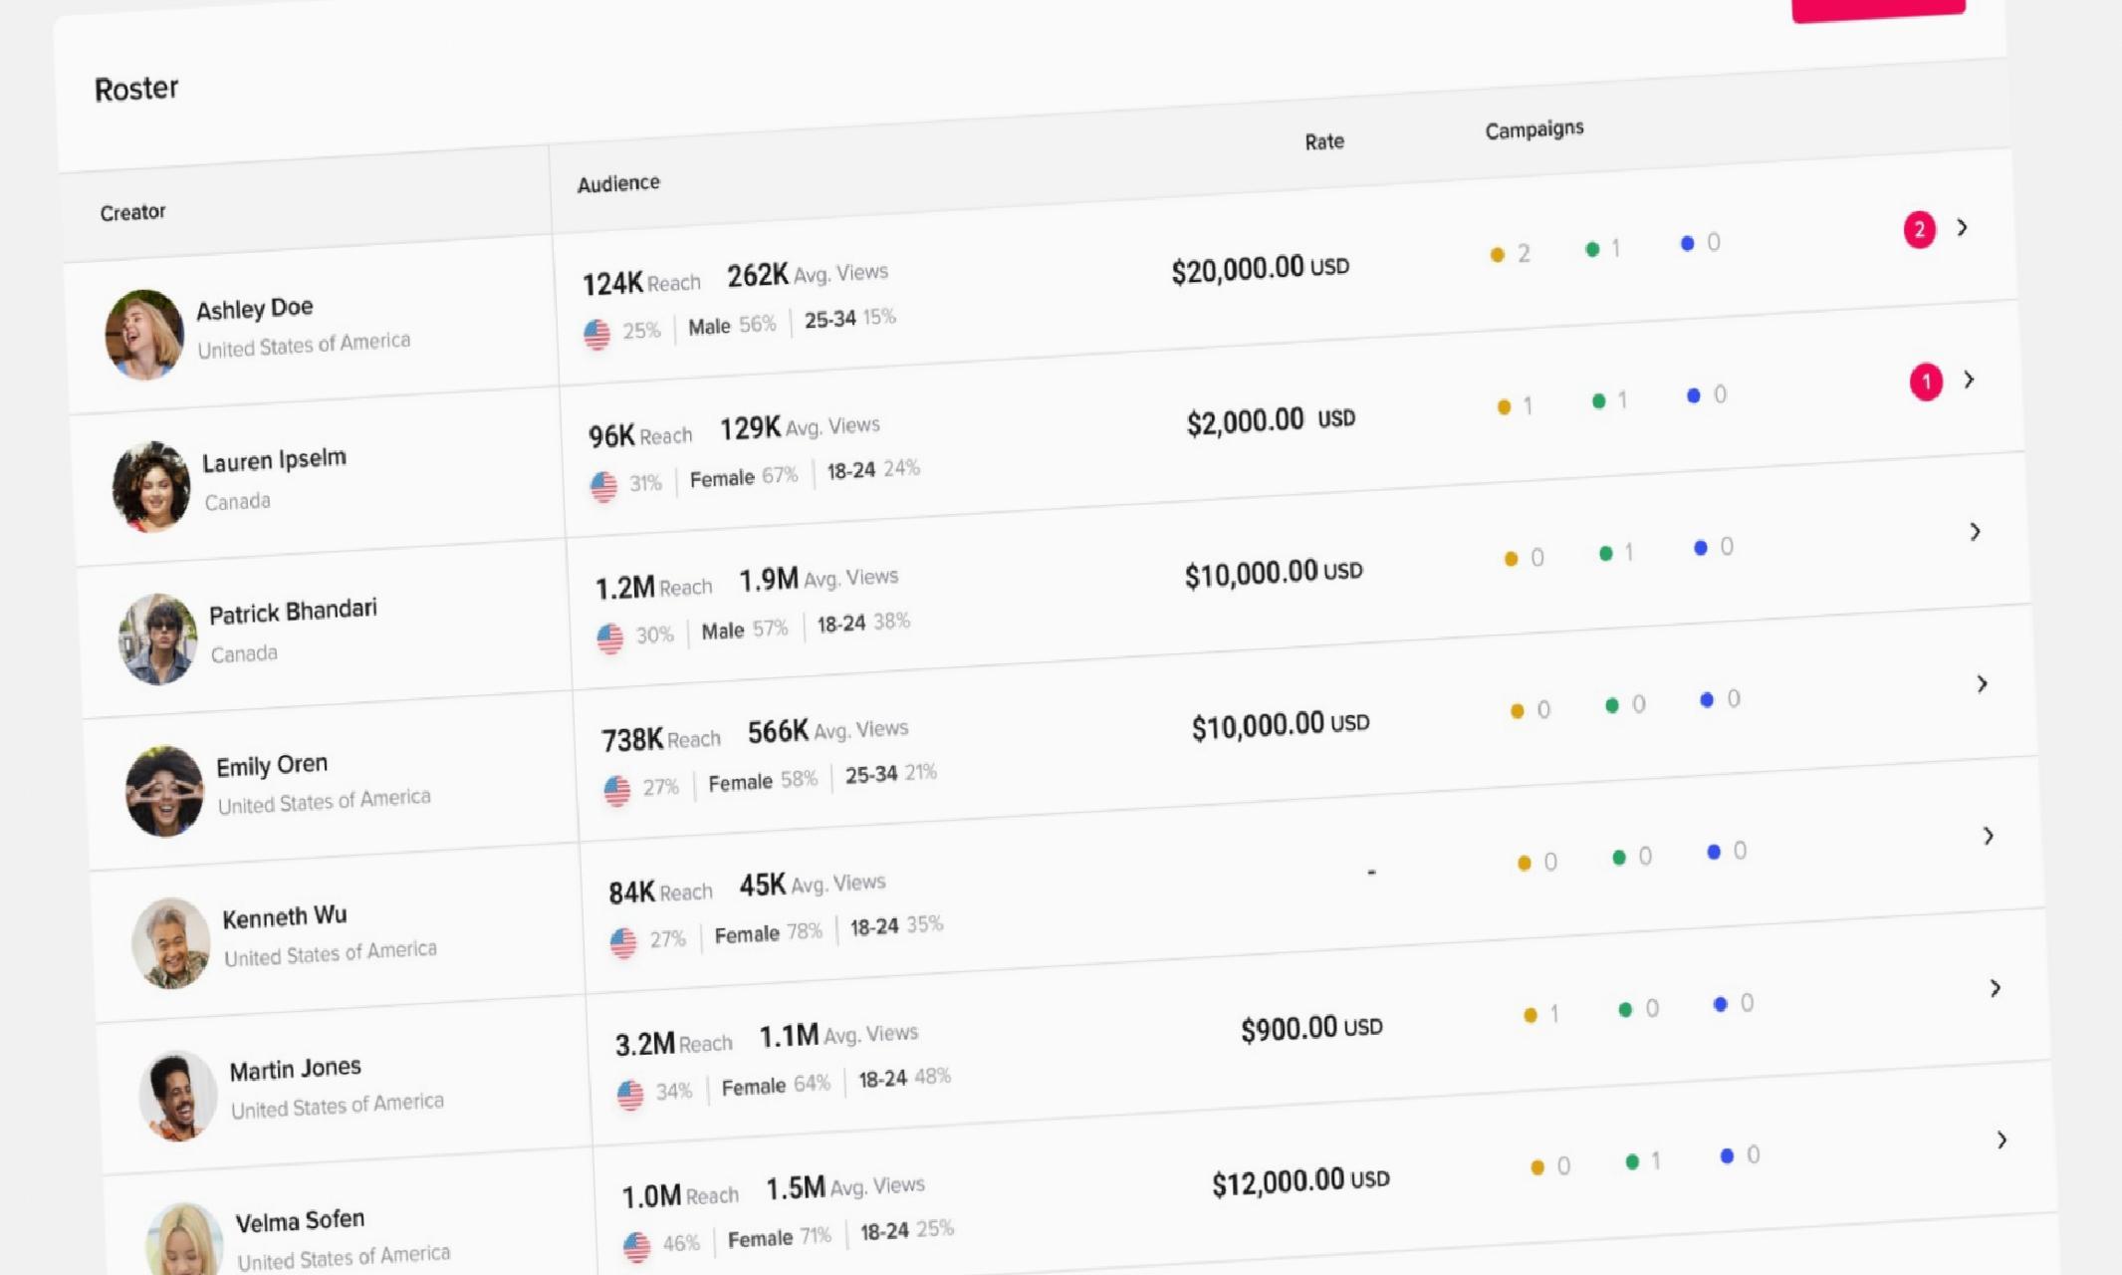Open Kenneth Wu's row chevron
Image resolution: width=2122 pixels, height=1275 pixels.
1989,836
